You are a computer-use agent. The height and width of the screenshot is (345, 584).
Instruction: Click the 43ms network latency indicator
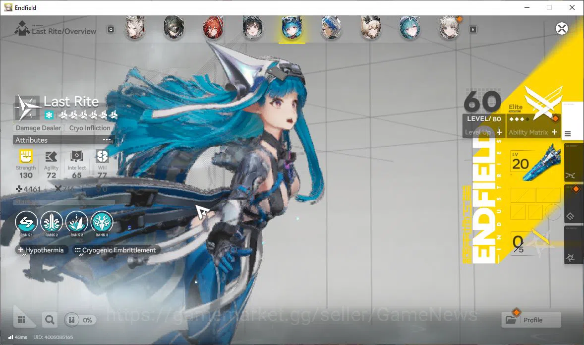click(18, 337)
